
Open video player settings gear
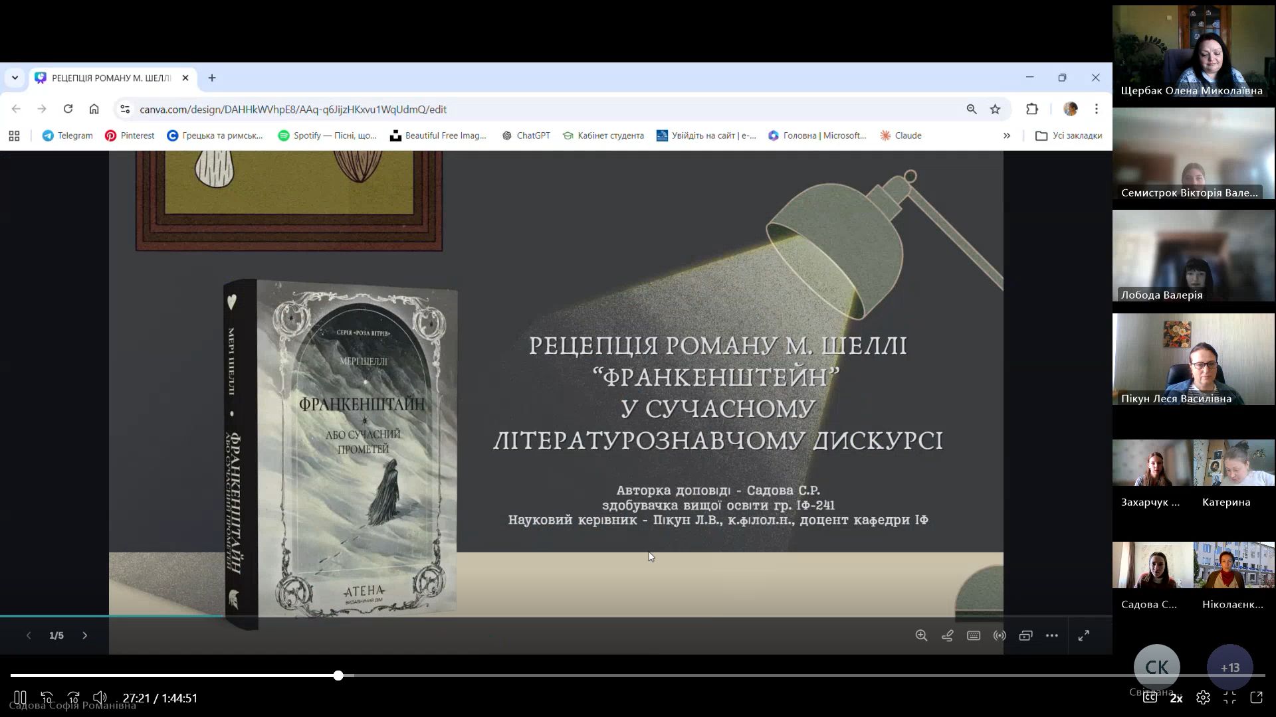click(1203, 698)
